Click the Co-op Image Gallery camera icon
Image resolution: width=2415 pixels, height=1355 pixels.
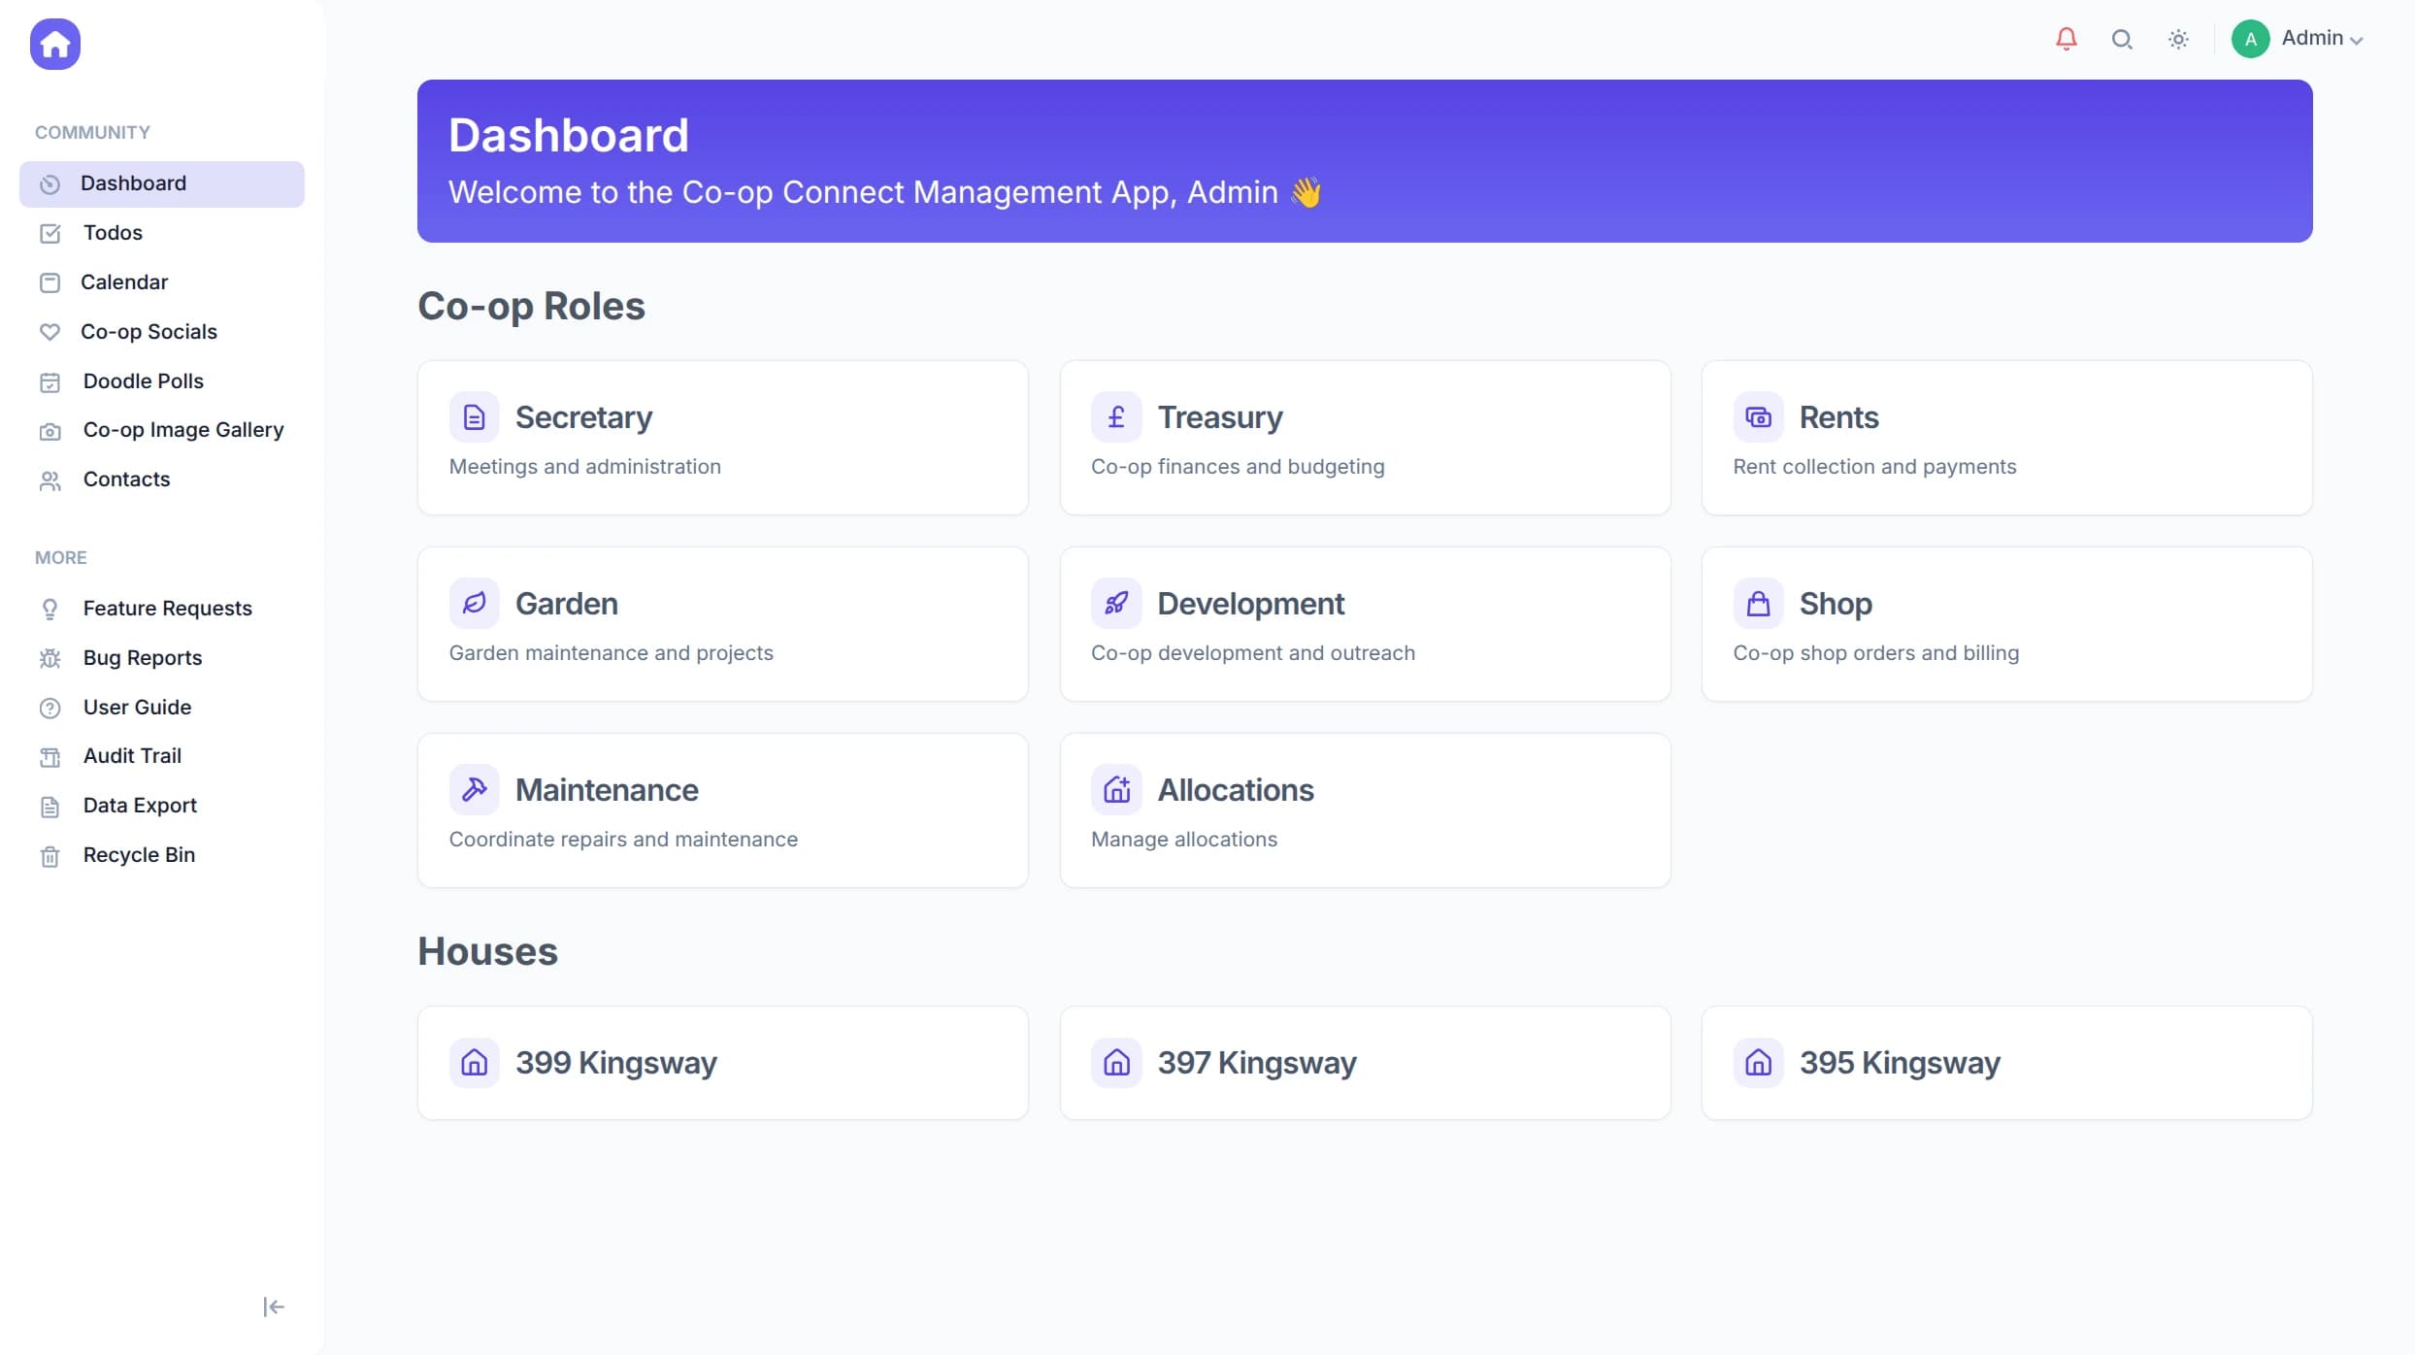coord(50,430)
